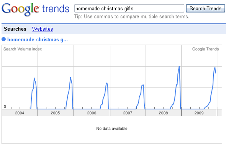Click the Search Trends button
226x145 pixels.
[x=205, y=8]
